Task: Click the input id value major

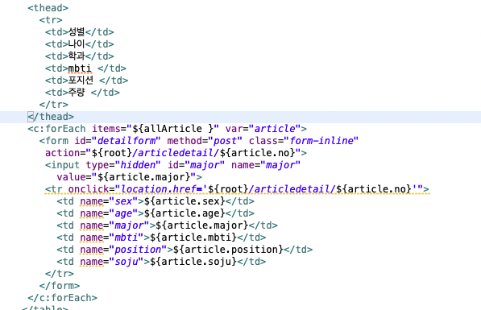Action: click(x=205, y=165)
